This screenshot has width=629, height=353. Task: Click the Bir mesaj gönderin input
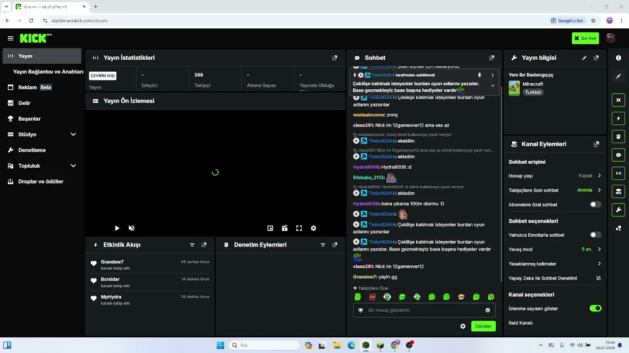tap(424, 310)
